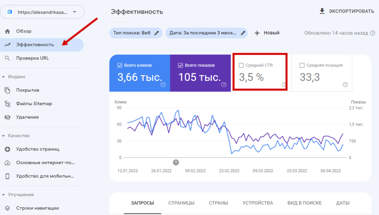The image size is (379, 215).
Task: Uncheck the Всего кликов checkbox
Action: [x=120, y=65]
